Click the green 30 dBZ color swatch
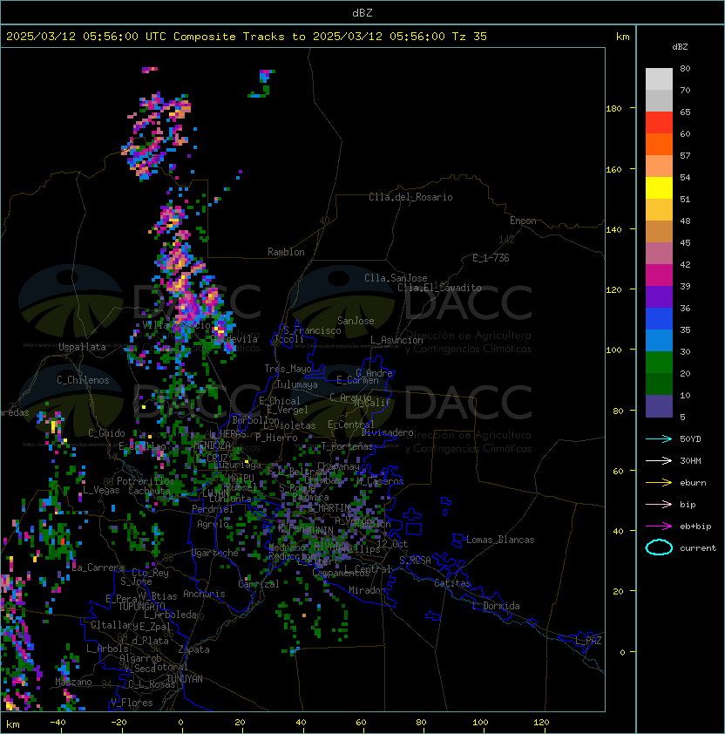725x734 pixels. tap(659, 362)
